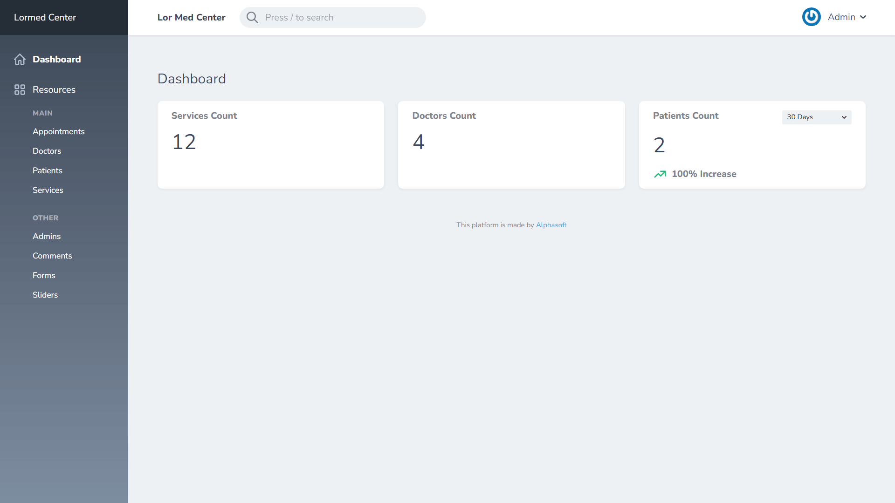Open the 30 Days dropdown

click(x=816, y=117)
